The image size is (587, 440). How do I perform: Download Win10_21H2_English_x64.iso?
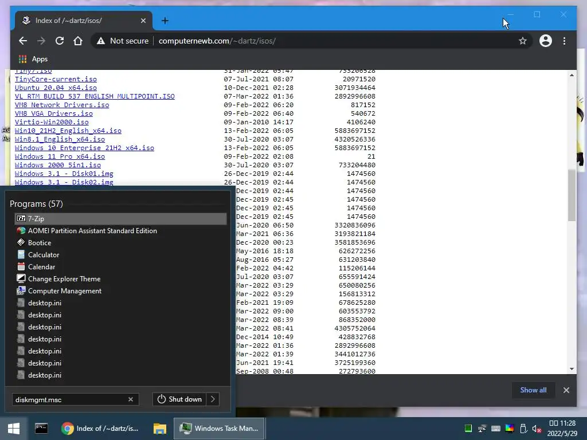click(x=68, y=131)
